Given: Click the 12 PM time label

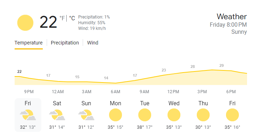Looking at the screenshot, I should (173, 92).
